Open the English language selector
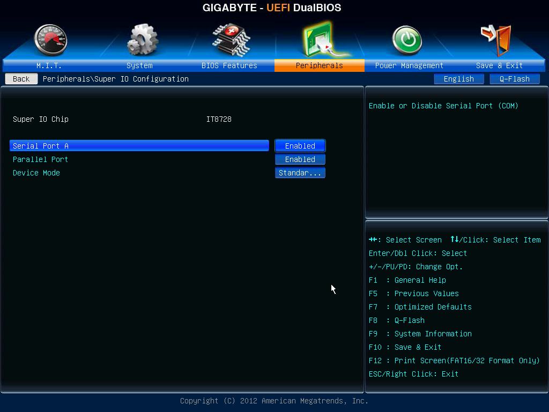 459,79
